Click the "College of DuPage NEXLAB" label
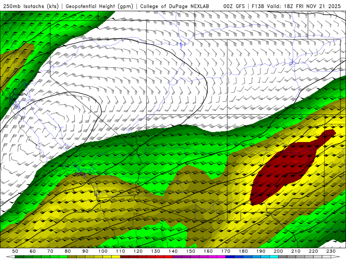 point(175,6)
